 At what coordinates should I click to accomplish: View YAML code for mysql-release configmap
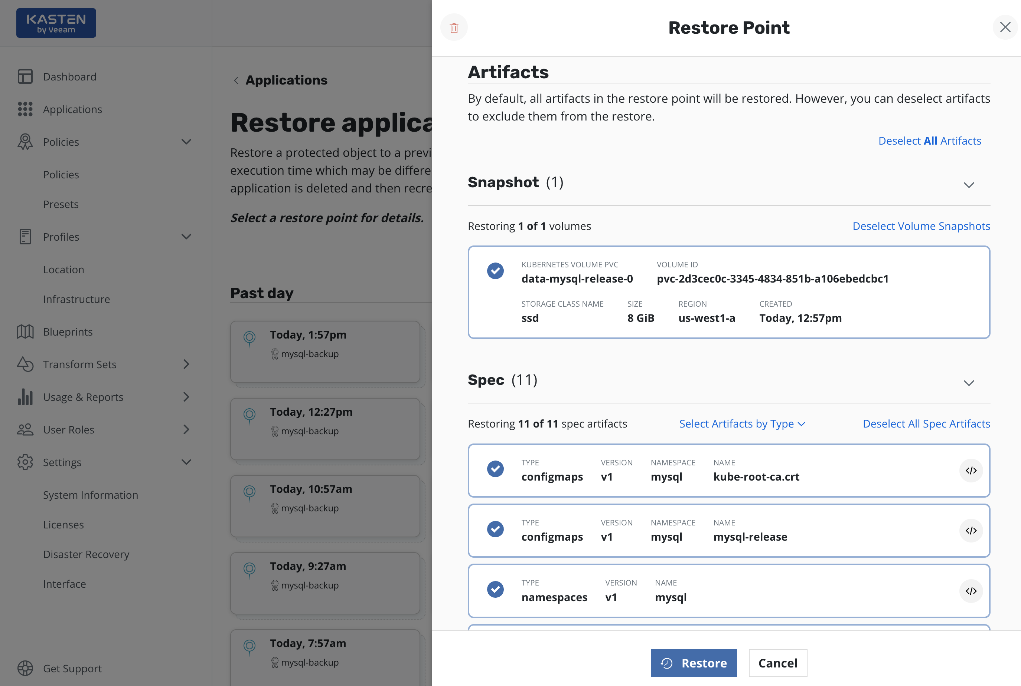(x=971, y=530)
